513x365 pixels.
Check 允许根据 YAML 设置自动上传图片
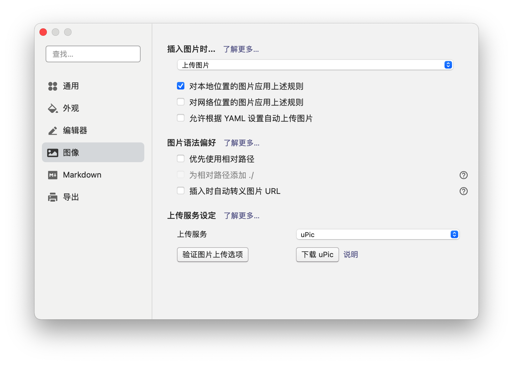pyautogui.click(x=181, y=118)
